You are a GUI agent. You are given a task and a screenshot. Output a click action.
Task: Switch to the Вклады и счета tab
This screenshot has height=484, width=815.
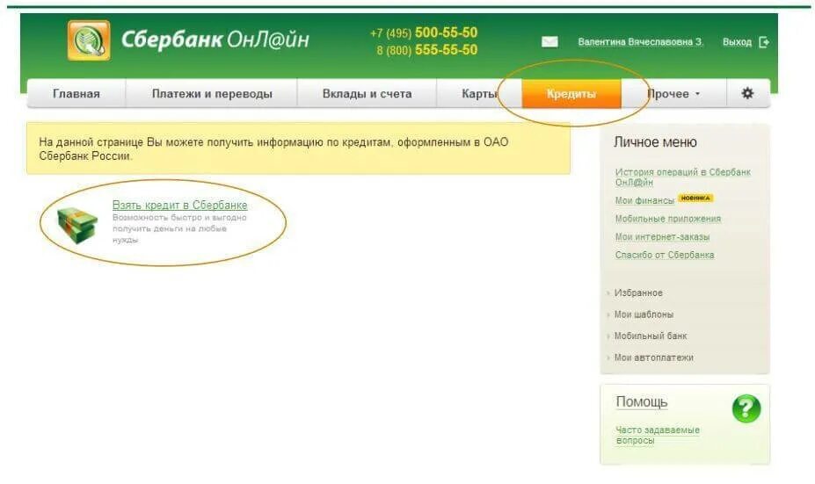pyautogui.click(x=367, y=94)
